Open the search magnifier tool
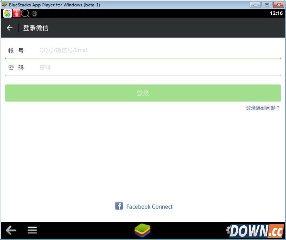The width and height of the screenshot is (286, 240). click(24, 13)
